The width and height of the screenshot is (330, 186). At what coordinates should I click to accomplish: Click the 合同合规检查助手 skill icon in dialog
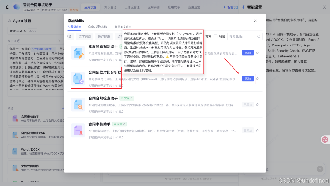click(x=78, y=105)
